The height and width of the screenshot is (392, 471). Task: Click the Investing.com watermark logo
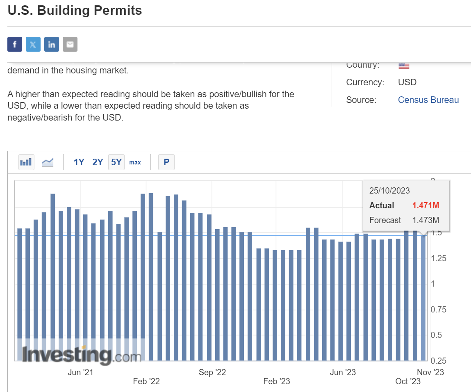[81, 355]
